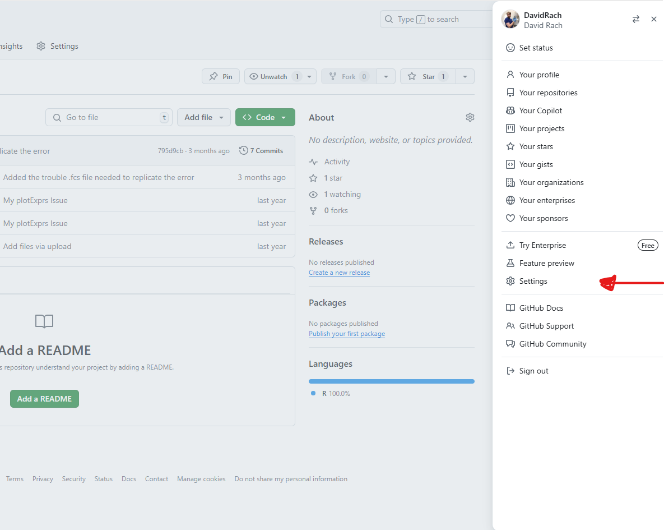Expand the Star lists dropdown arrow
This screenshot has height=530, width=664.
pos(465,76)
